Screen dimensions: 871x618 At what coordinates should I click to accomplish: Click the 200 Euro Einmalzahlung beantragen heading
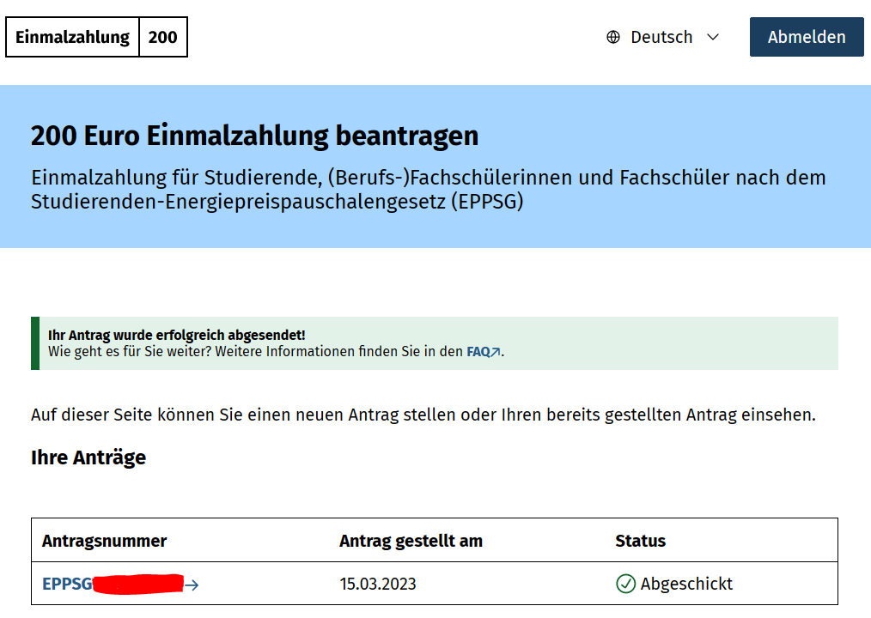[254, 136]
